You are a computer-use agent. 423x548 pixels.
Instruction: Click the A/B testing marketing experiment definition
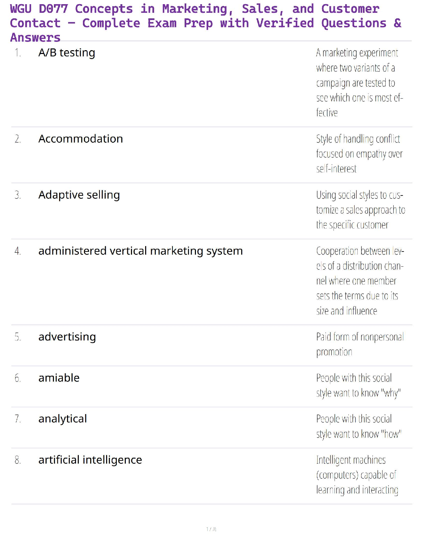359,83
